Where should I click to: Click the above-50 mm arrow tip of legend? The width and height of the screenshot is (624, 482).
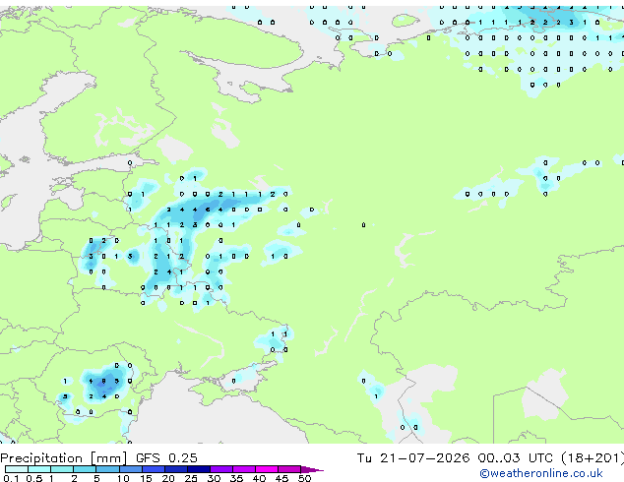[x=312, y=469]
